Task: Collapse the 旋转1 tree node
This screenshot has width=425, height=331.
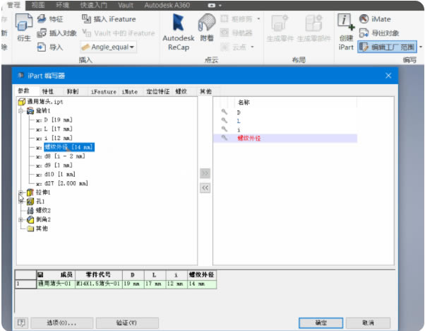Action: tap(21, 111)
